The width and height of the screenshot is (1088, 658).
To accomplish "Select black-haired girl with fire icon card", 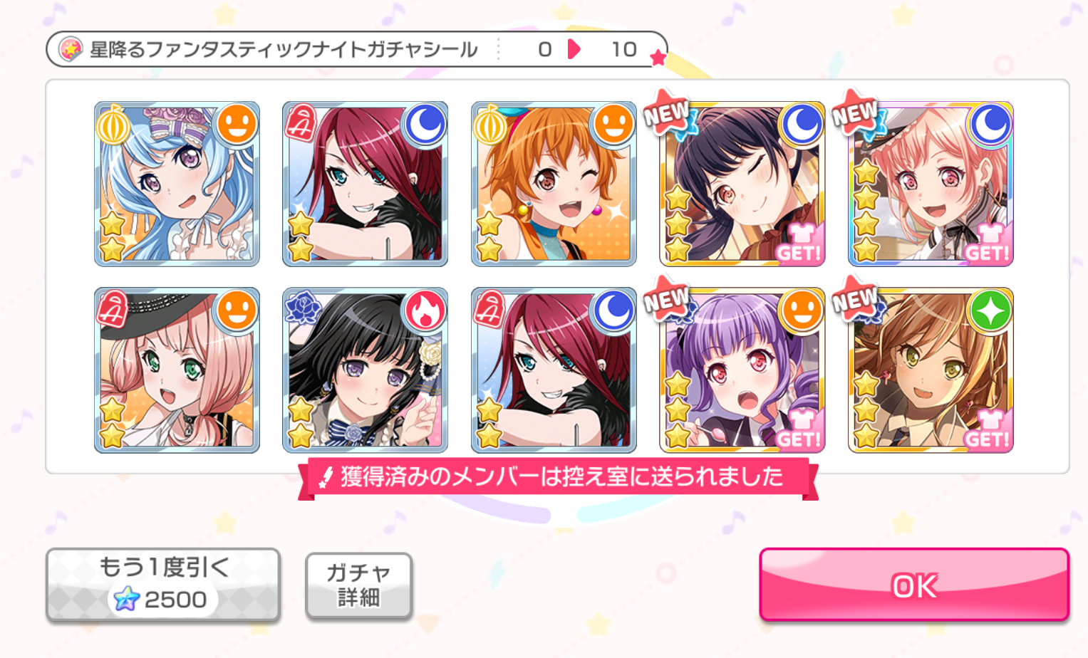I will pyautogui.click(x=365, y=370).
